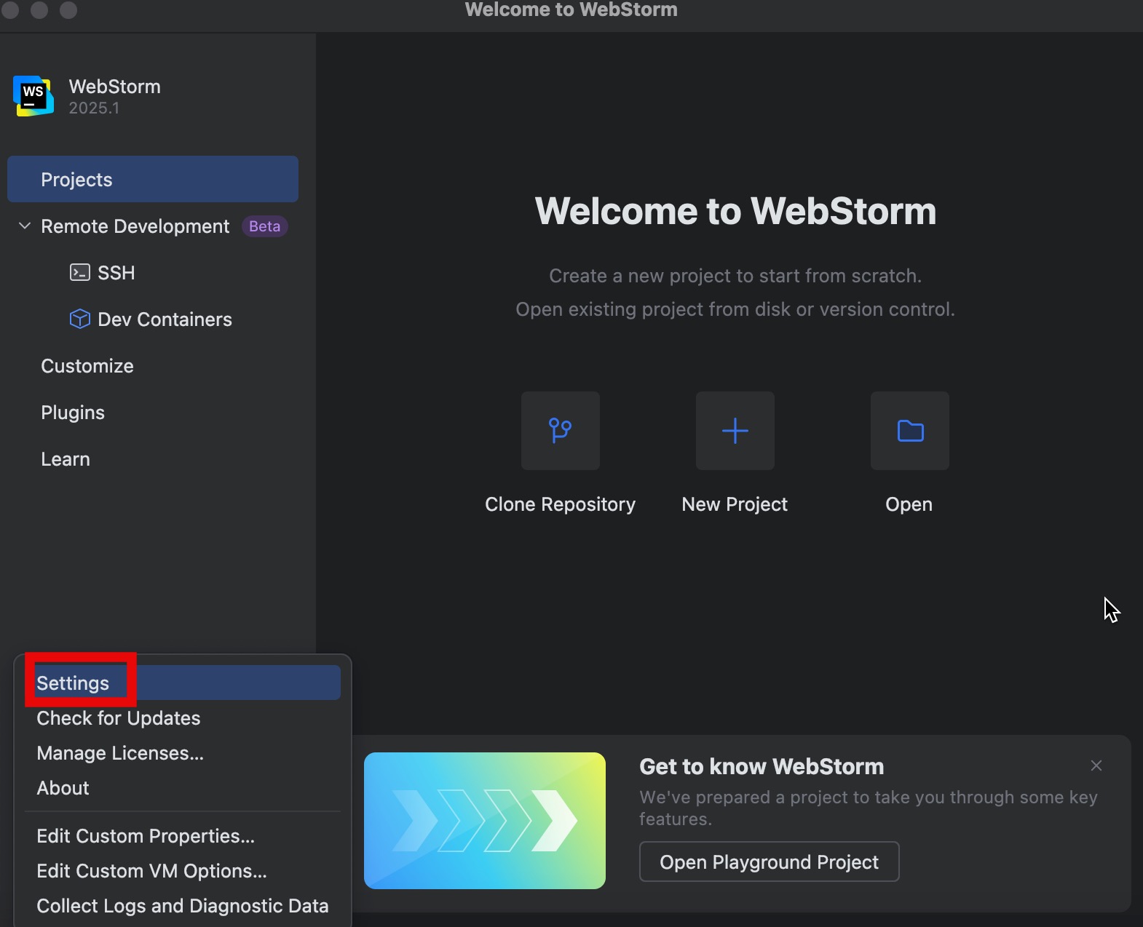Click the Clone Repository branch icon

click(x=560, y=431)
